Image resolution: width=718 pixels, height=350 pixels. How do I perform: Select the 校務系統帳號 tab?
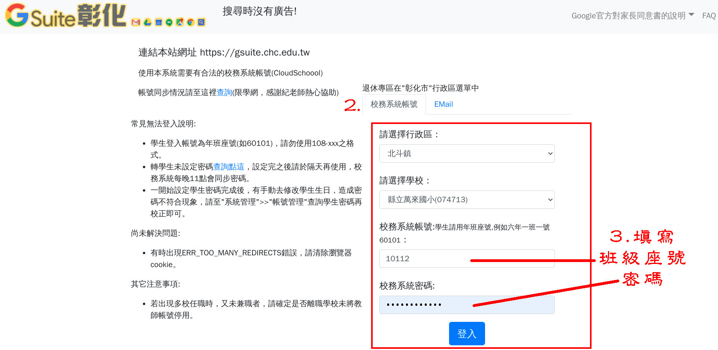pos(394,104)
